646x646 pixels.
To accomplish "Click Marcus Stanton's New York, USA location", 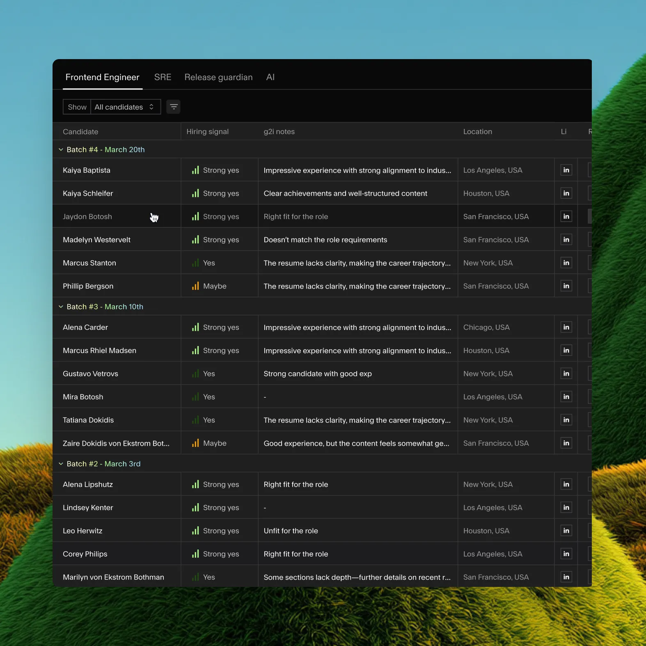I will (x=488, y=263).
